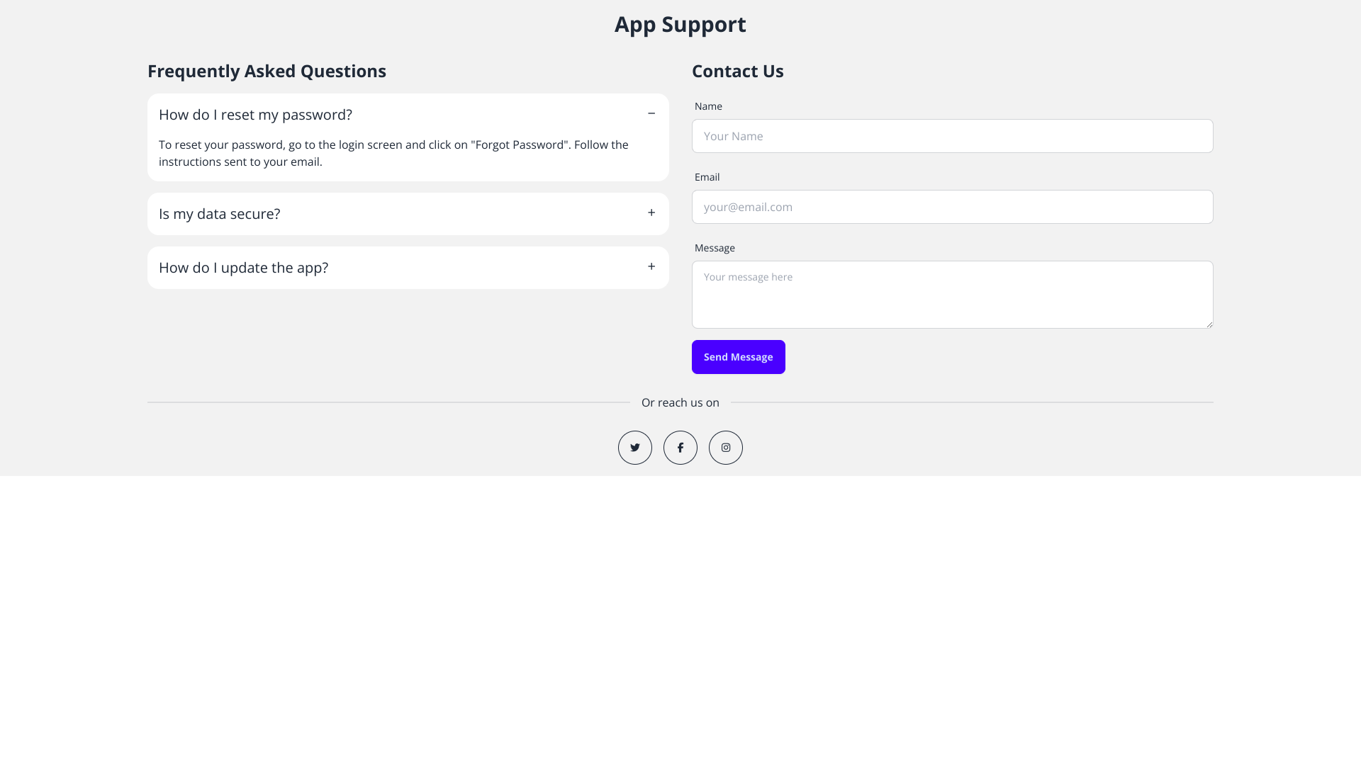Click the plus icon beside update the app
This screenshot has width=1361, height=765.
point(651,266)
